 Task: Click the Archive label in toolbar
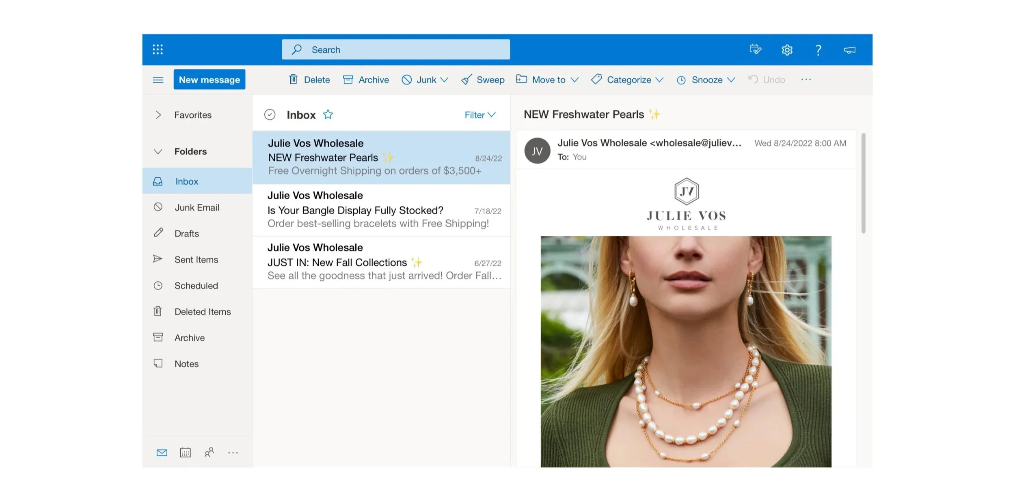pos(374,80)
